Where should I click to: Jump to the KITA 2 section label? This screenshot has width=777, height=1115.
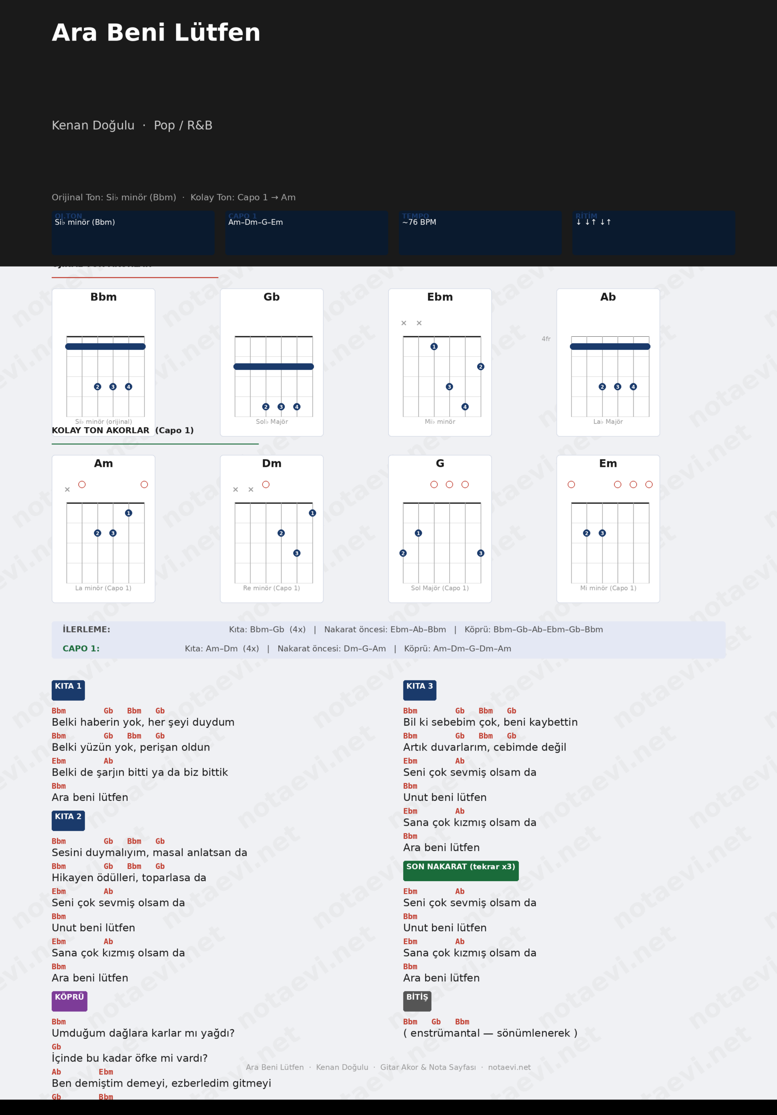(68, 820)
